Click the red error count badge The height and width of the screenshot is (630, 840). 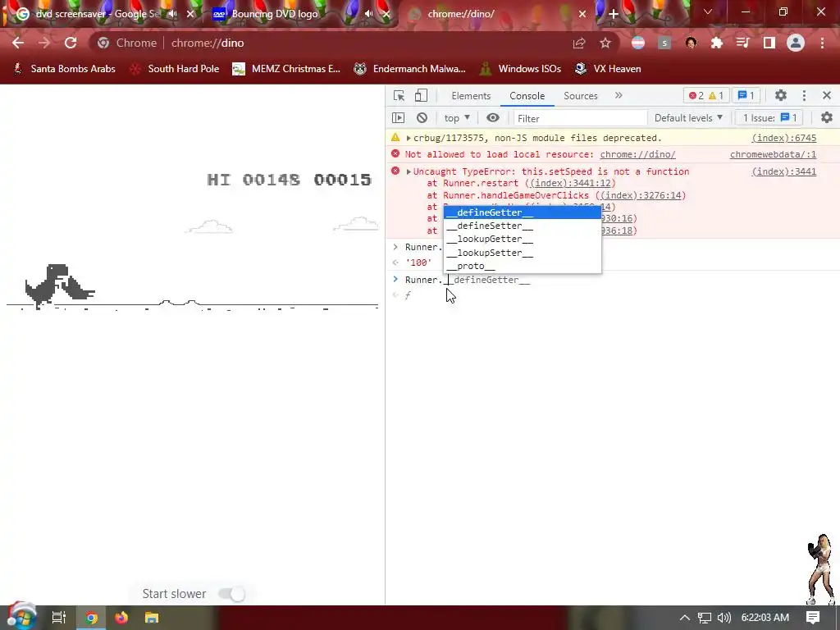[x=696, y=95]
